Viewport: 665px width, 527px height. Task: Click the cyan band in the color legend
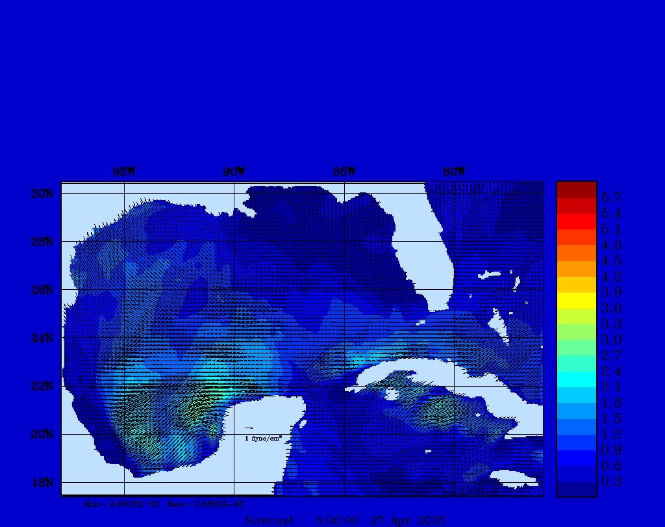(x=576, y=379)
